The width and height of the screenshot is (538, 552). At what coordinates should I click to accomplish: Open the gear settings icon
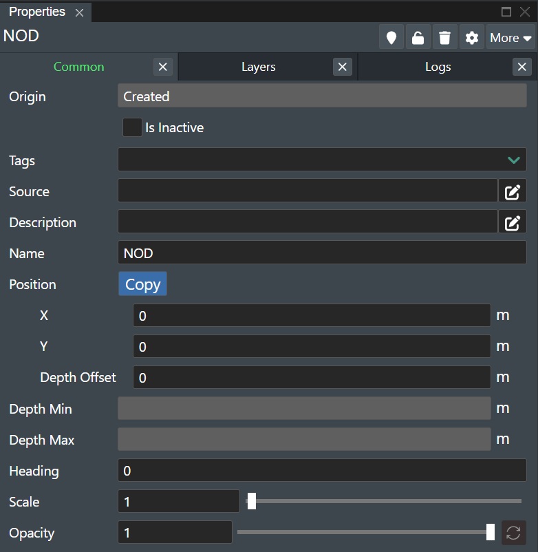point(471,37)
